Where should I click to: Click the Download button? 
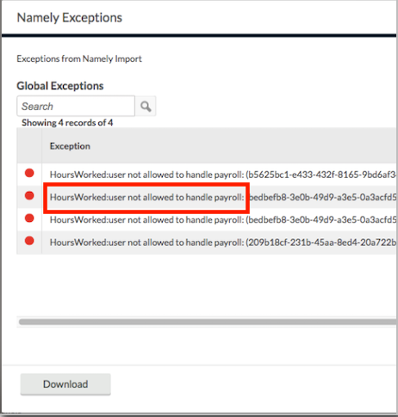coord(65,384)
